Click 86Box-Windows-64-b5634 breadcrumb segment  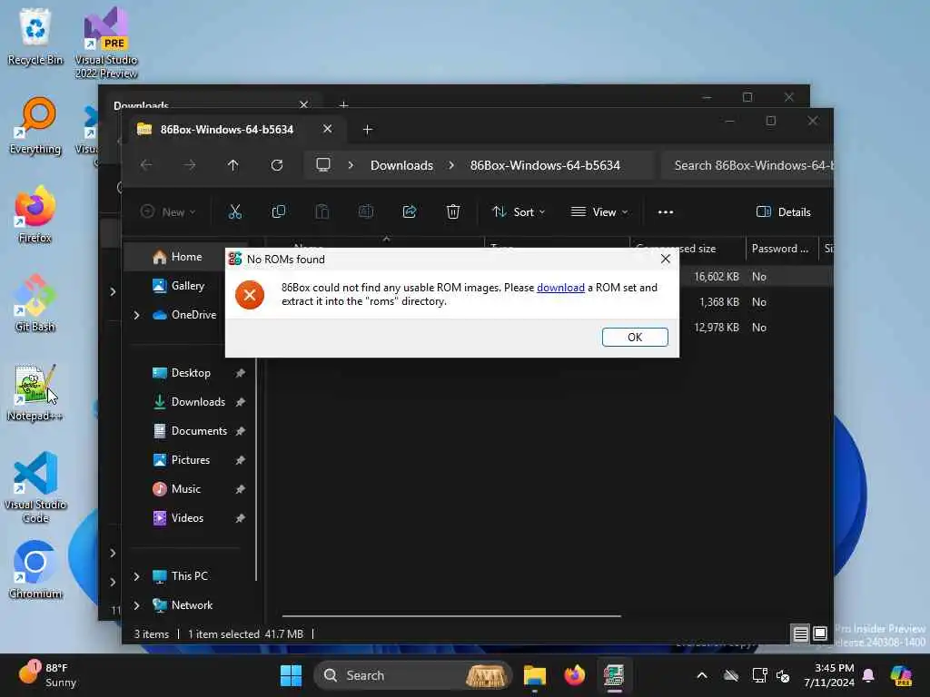click(x=545, y=165)
